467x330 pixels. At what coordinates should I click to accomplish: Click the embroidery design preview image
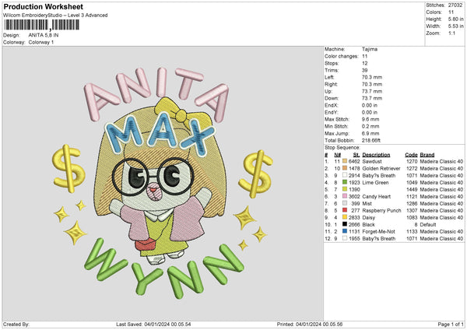click(163, 182)
